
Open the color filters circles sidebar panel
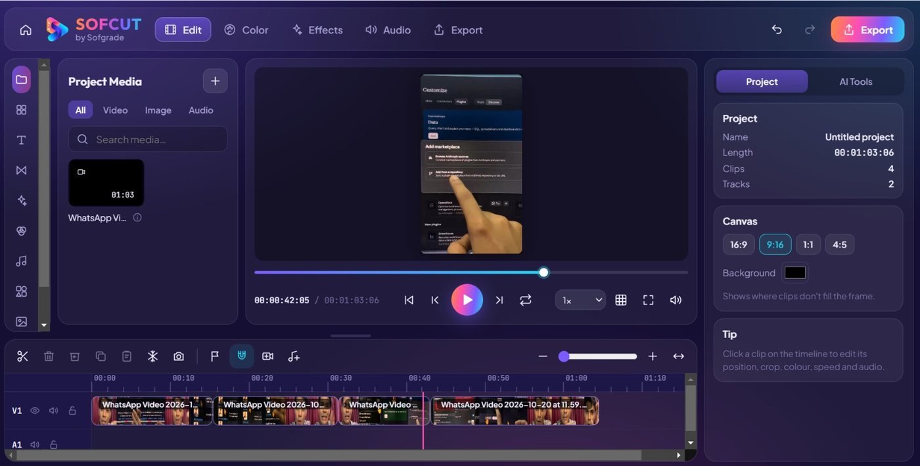(21, 230)
